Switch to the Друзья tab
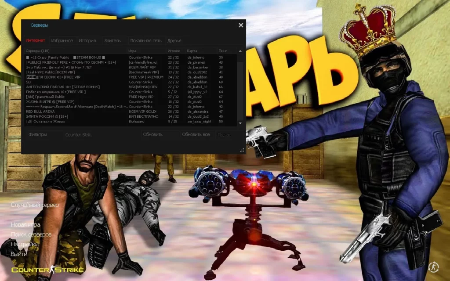Screen dimensions: 450x281 (174, 41)
